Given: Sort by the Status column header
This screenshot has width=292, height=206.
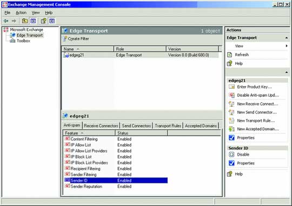Looking at the screenshot, I should pyautogui.click(x=141, y=133).
